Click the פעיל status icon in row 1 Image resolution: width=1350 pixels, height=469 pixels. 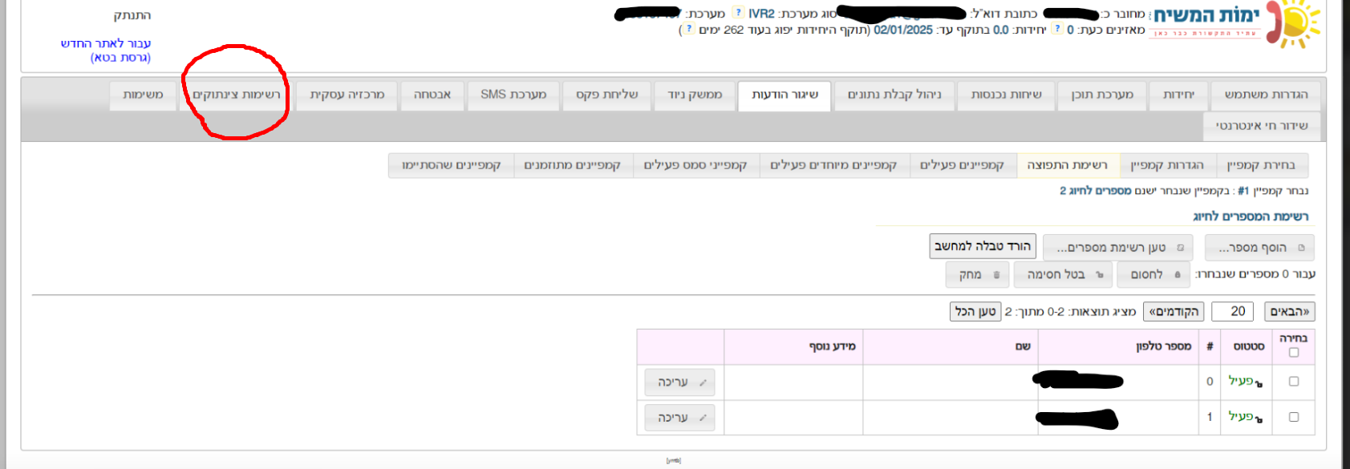tap(1259, 419)
